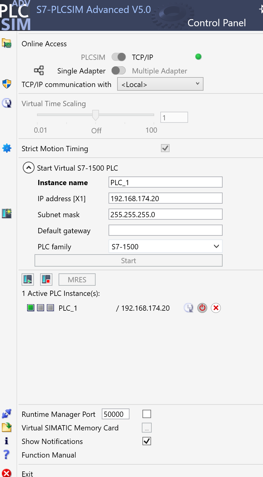Click the Default gateway input field

(x=166, y=230)
